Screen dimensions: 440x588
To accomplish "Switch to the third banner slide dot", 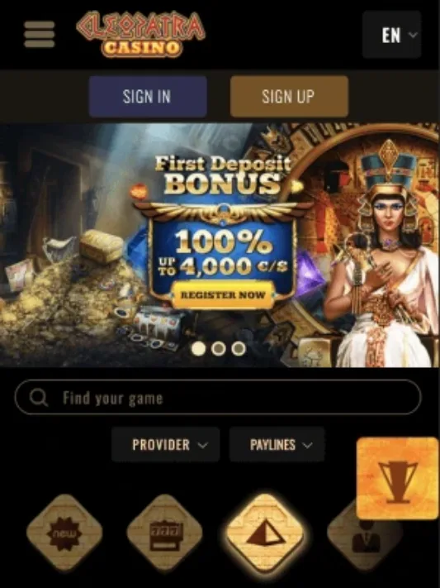I will pyautogui.click(x=239, y=348).
